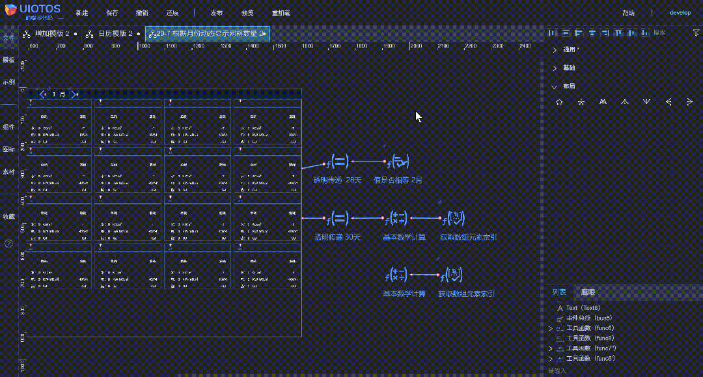
Task: Collapse the 布局 section
Action: pyautogui.click(x=555, y=87)
